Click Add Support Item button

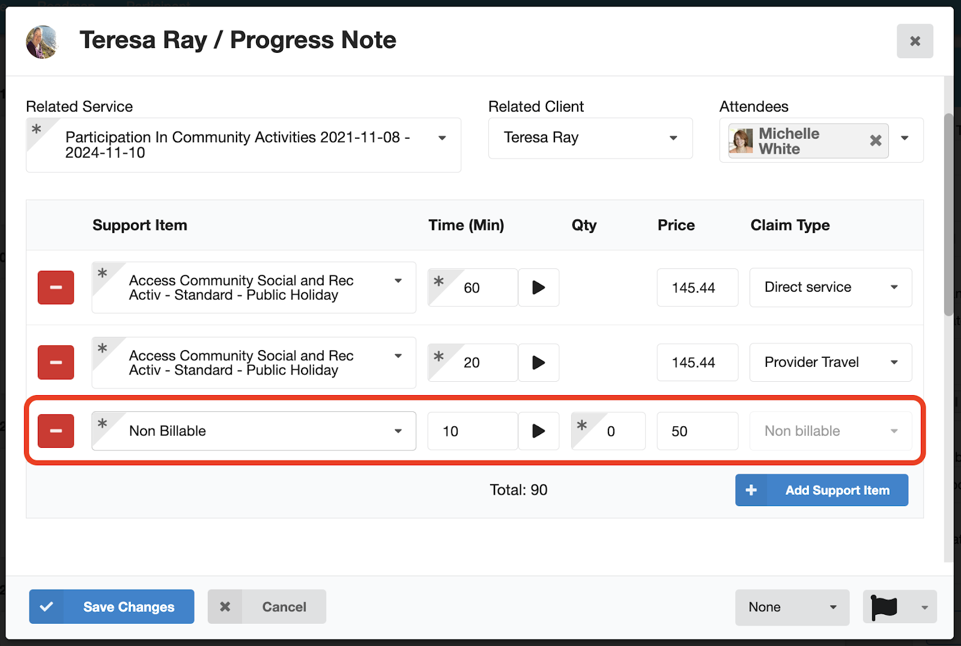822,491
